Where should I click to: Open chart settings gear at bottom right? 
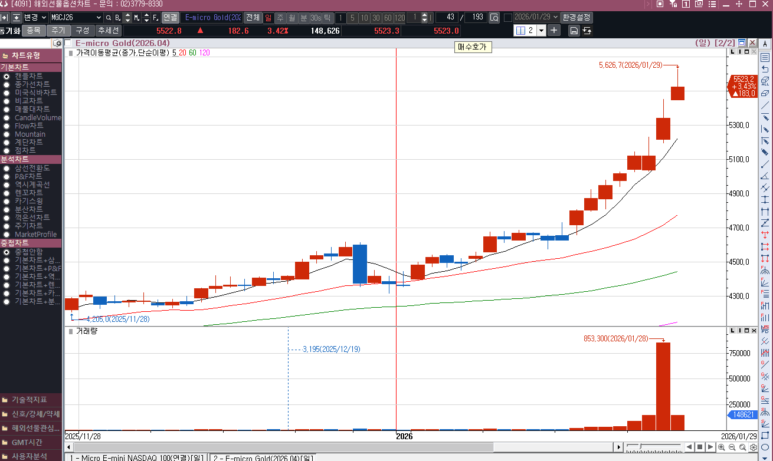pos(754,447)
